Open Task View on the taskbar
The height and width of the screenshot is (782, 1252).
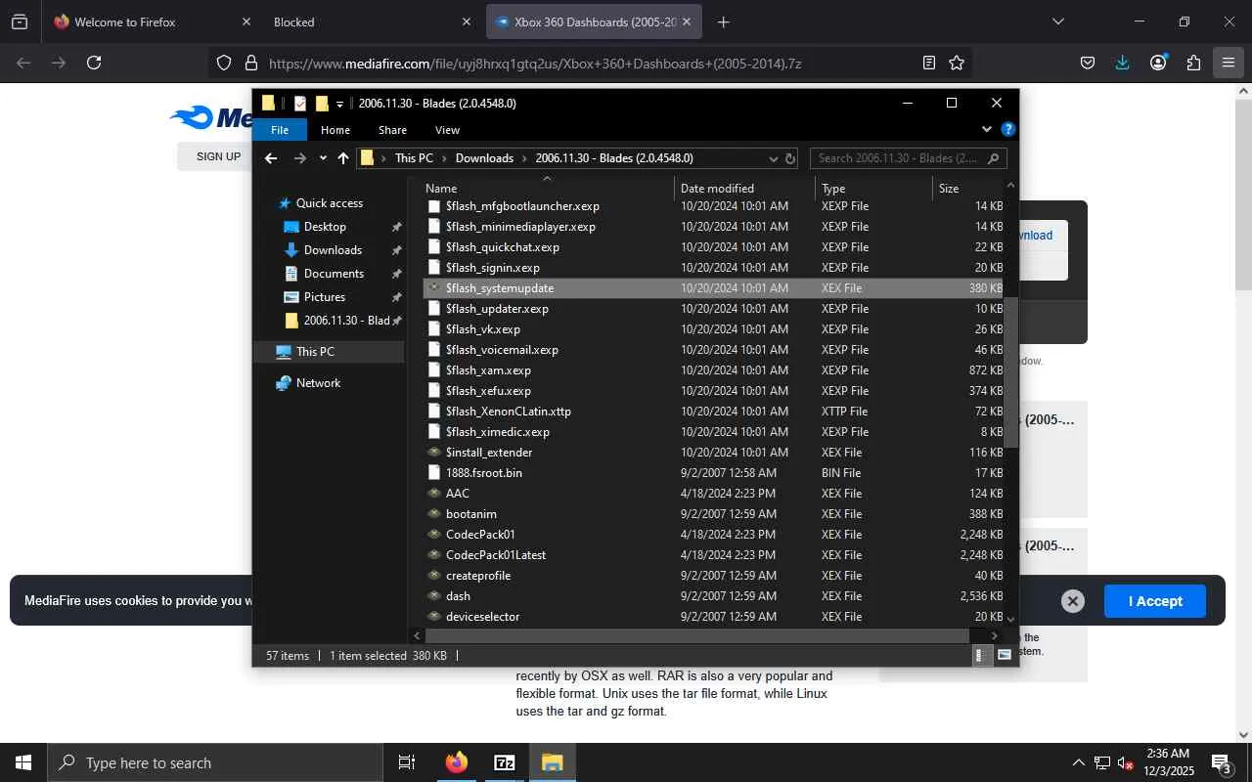pyautogui.click(x=407, y=762)
